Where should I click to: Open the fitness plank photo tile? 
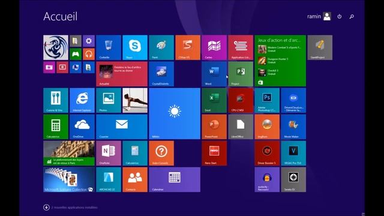135,100
